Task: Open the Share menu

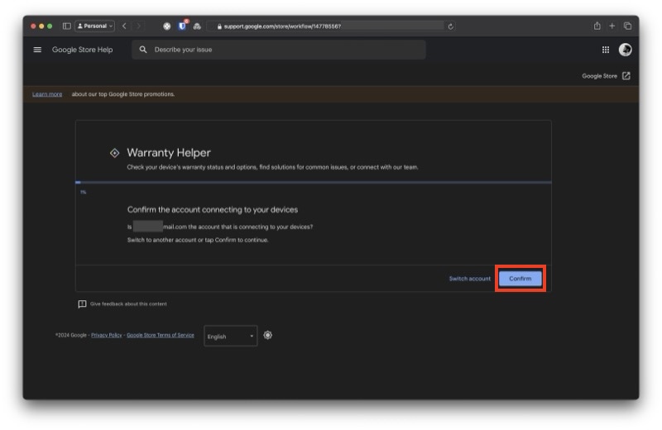Action: [597, 26]
